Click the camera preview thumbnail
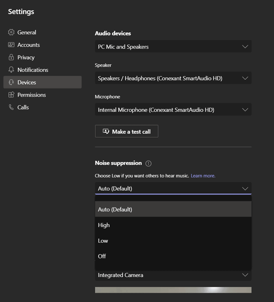Screen dimensions: 274x302 pyautogui.click(x=173, y=290)
